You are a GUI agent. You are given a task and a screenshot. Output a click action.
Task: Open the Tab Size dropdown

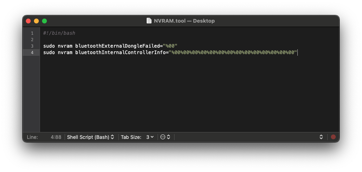point(137,137)
